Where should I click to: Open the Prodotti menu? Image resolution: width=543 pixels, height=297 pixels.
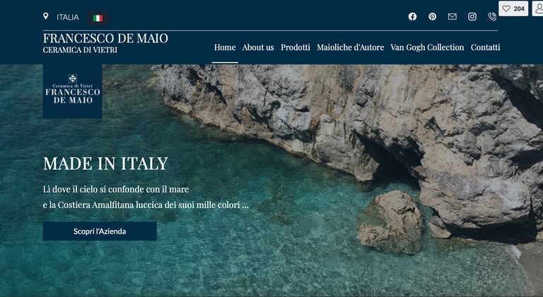pos(296,47)
